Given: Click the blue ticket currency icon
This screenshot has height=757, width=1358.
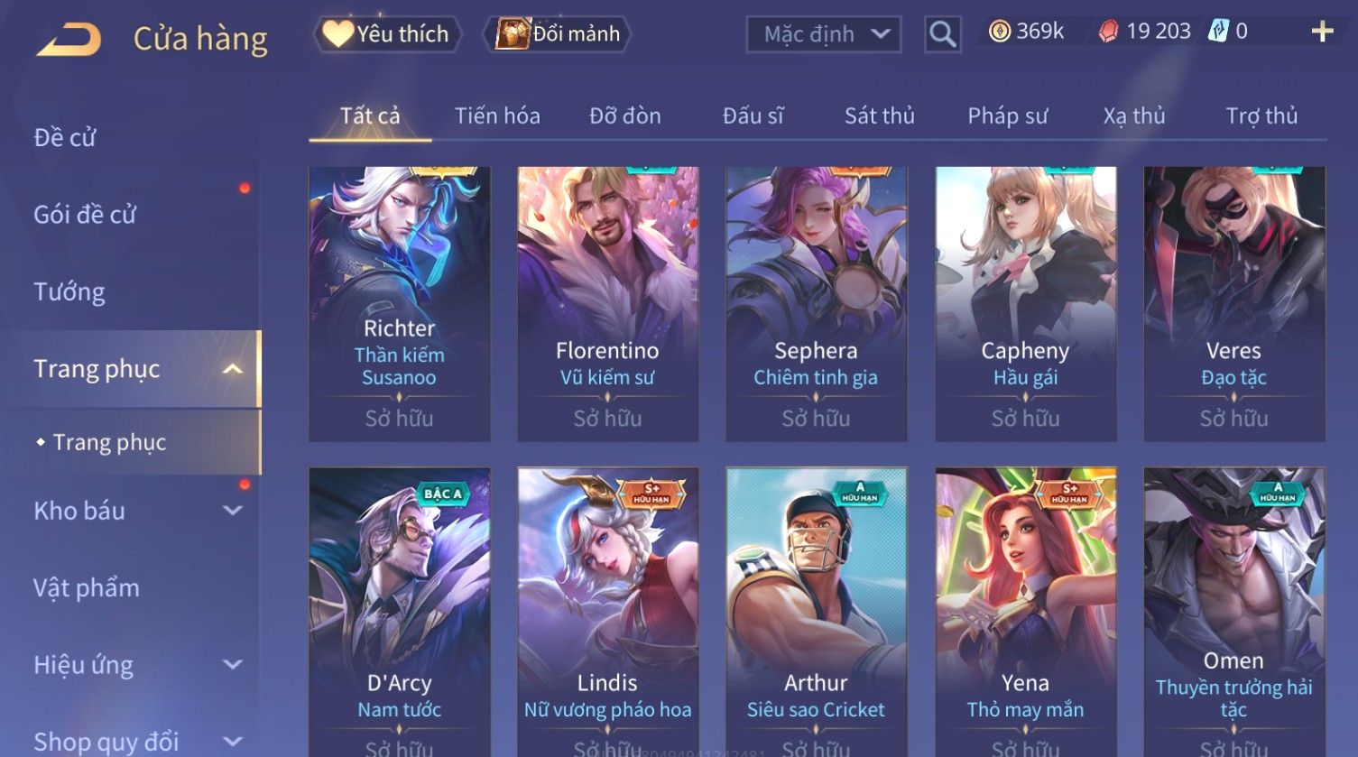Looking at the screenshot, I should [1218, 32].
